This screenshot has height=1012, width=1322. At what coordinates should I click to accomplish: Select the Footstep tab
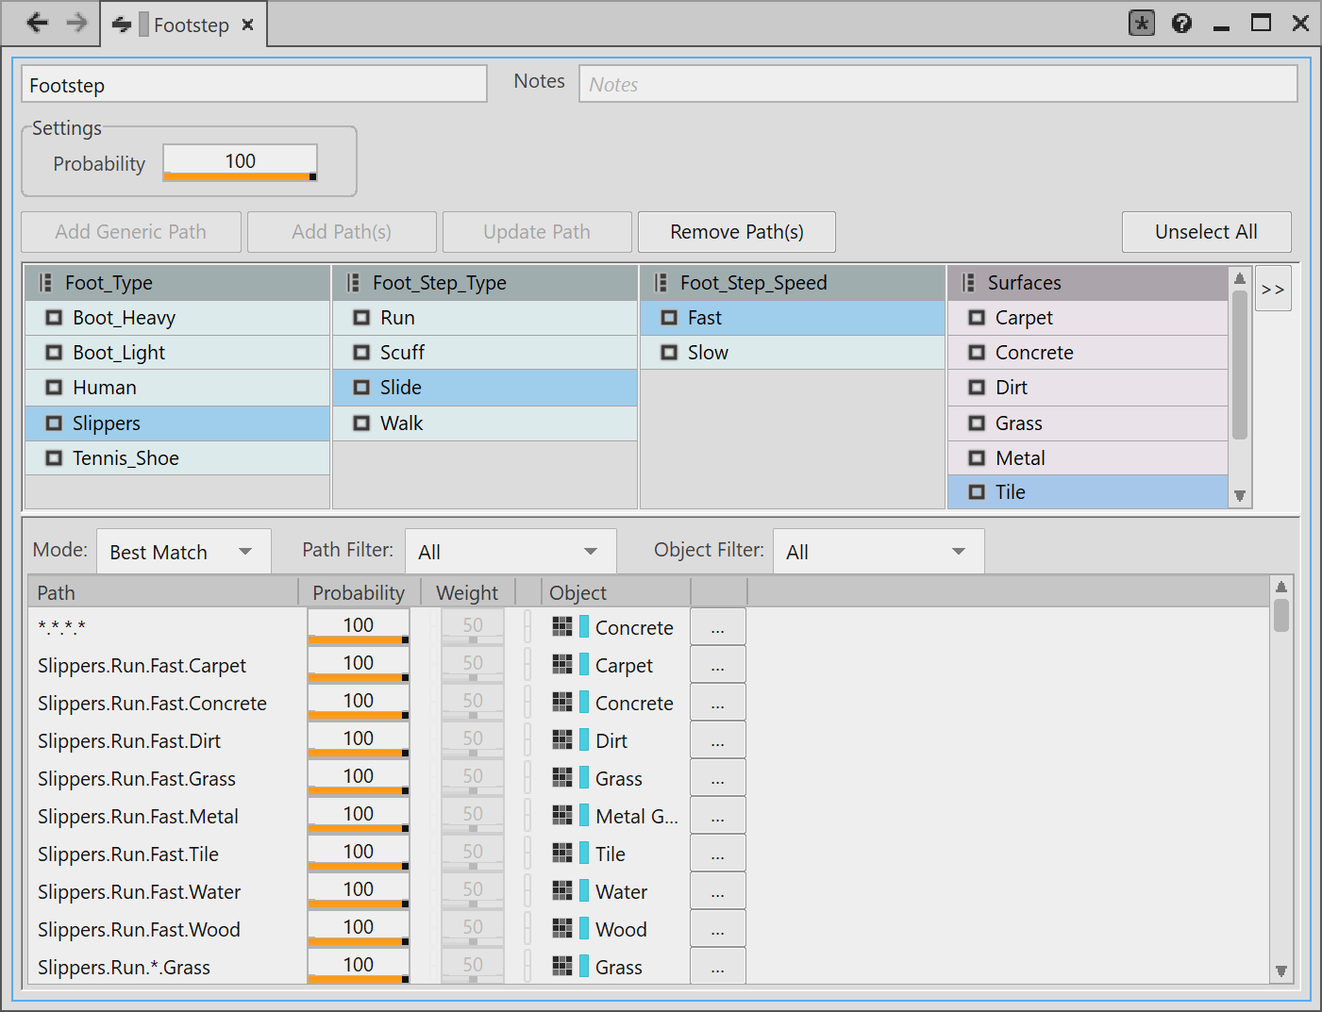point(191,25)
